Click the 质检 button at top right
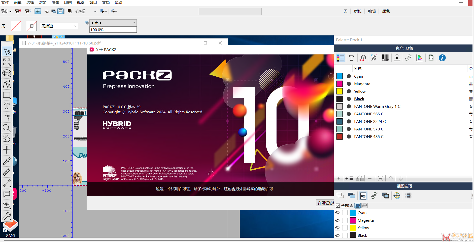Image resolution: width=474 pixels, height=242 pixels. coord(358,11)
